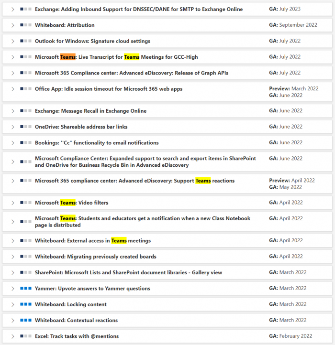
Task: Expand Whiteboard Migrating previously created boards
Action: [x=13, y=257]
